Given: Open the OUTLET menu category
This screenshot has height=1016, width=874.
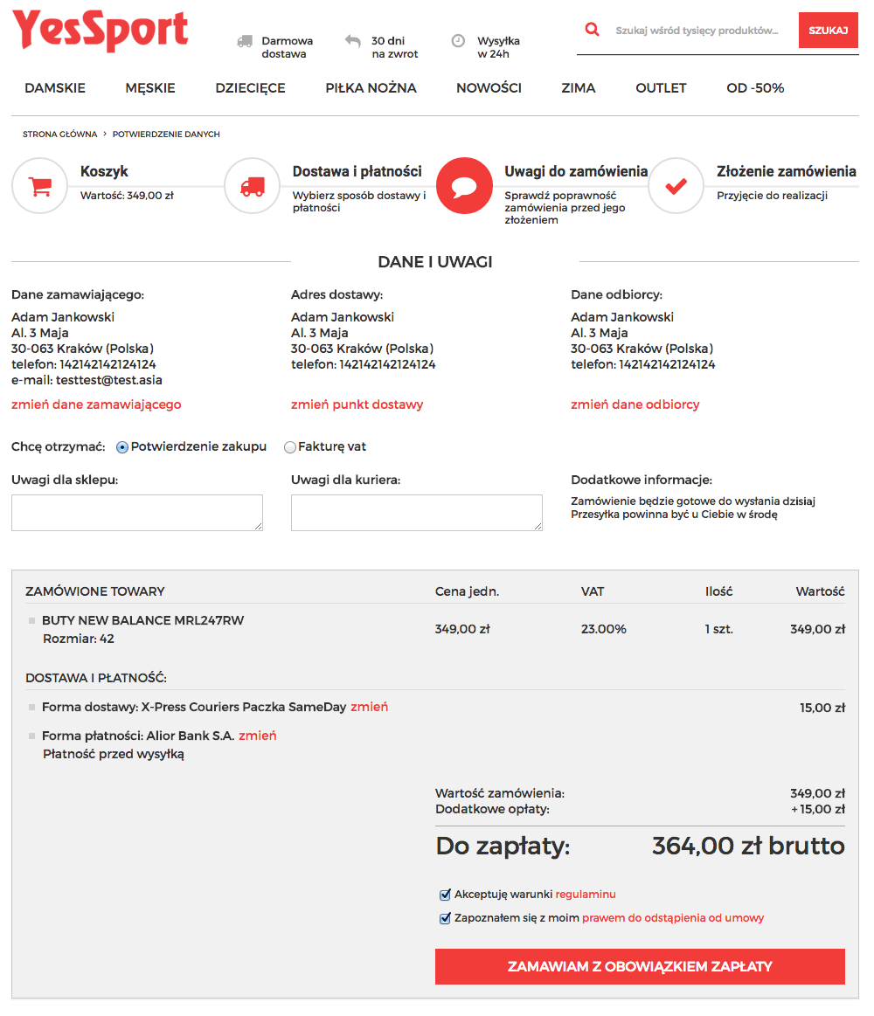Looking at the screenshot, I should coord(661,88).
